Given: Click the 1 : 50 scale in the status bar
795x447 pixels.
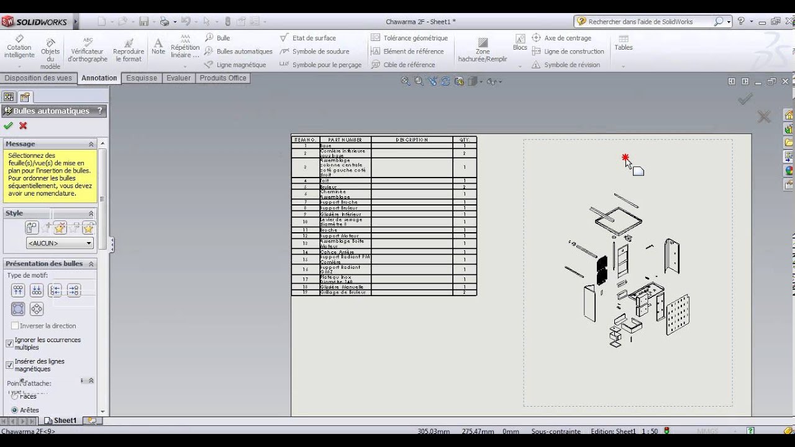Looking at the screenshot, I should [649, 431].
